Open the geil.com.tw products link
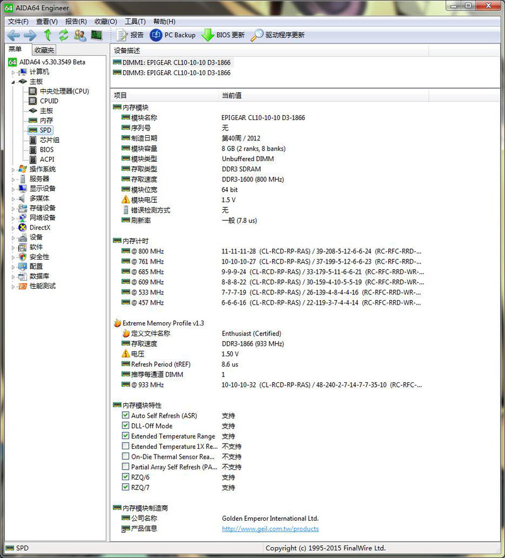Viewport: 505px width, 558px height. 270,528
